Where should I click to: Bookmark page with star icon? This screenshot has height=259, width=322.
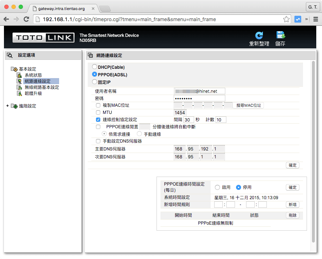(x=286, y=19)
